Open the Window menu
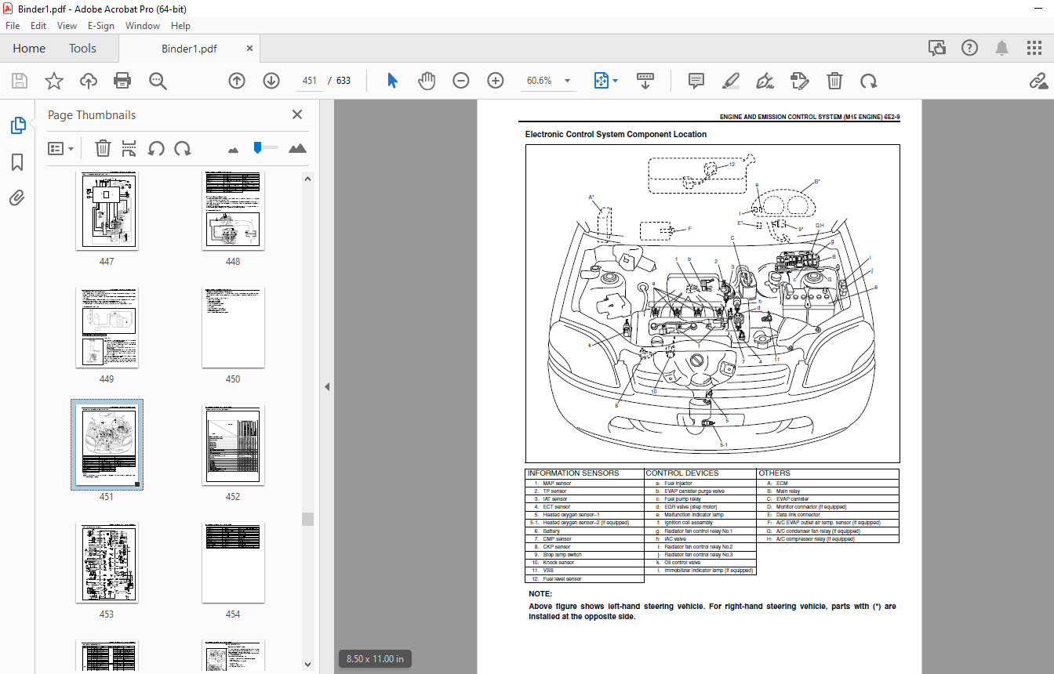Viewport: 1054px width, 674px height. [143, 25]
